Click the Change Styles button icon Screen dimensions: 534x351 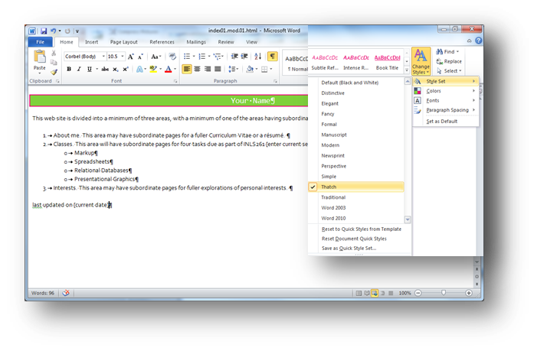pyautogui.click(x=421, y=57)
